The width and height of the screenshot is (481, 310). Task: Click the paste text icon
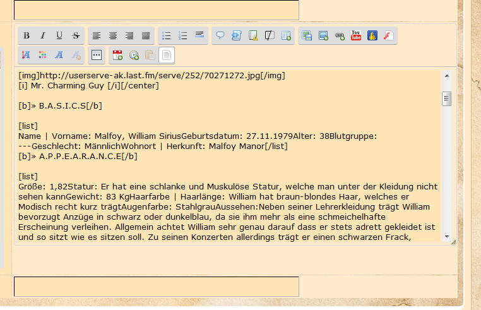[x=150, y=56]
